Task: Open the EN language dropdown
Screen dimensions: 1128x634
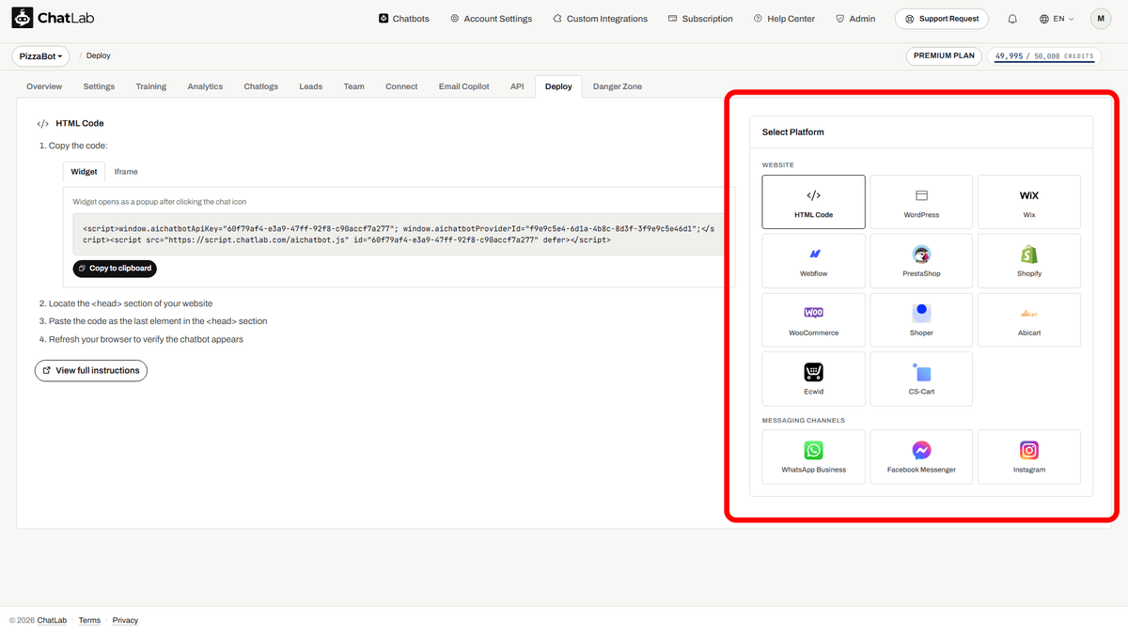Action: point(1057,19)
